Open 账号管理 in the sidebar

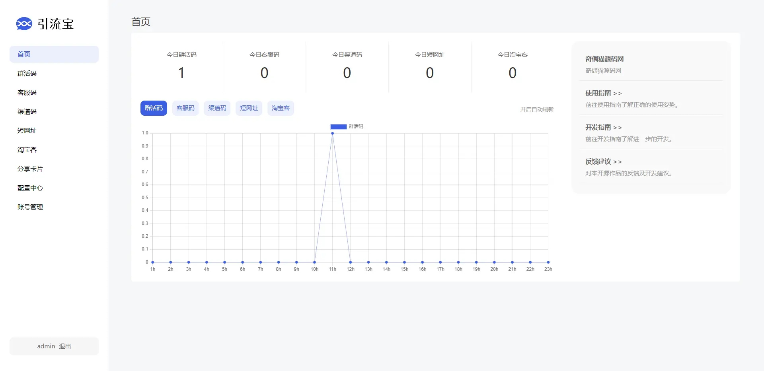[30, 207]
